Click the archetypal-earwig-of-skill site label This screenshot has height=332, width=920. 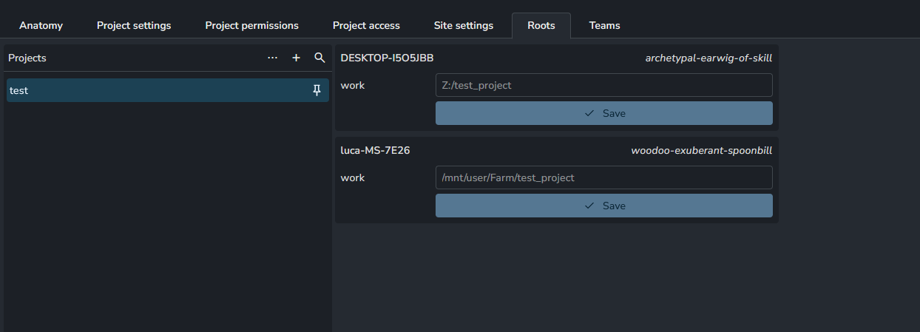tap(708, 58)
